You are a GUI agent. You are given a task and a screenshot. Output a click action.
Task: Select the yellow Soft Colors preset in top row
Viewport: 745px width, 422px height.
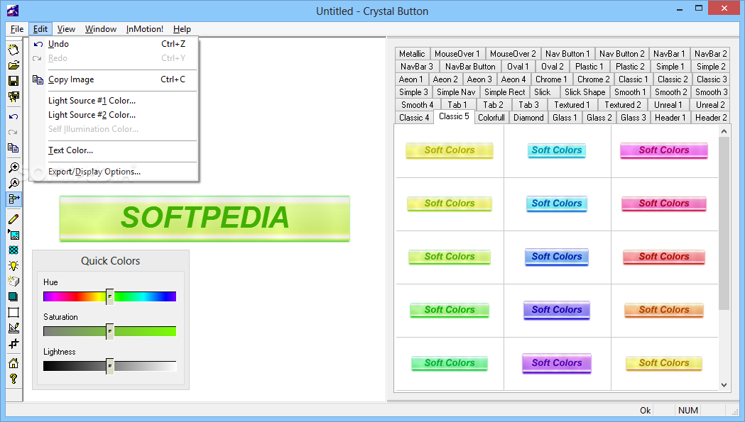tap(449, 150)
